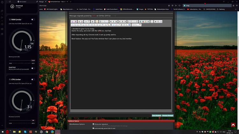Open Google Chrome from taskbar
The image size is (239, 134).
pyautogui.click(x=47, y=132)
